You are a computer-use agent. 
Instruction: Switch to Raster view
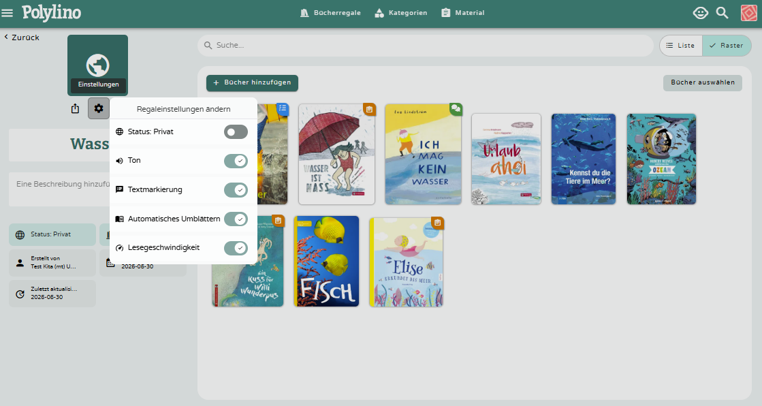727,45
